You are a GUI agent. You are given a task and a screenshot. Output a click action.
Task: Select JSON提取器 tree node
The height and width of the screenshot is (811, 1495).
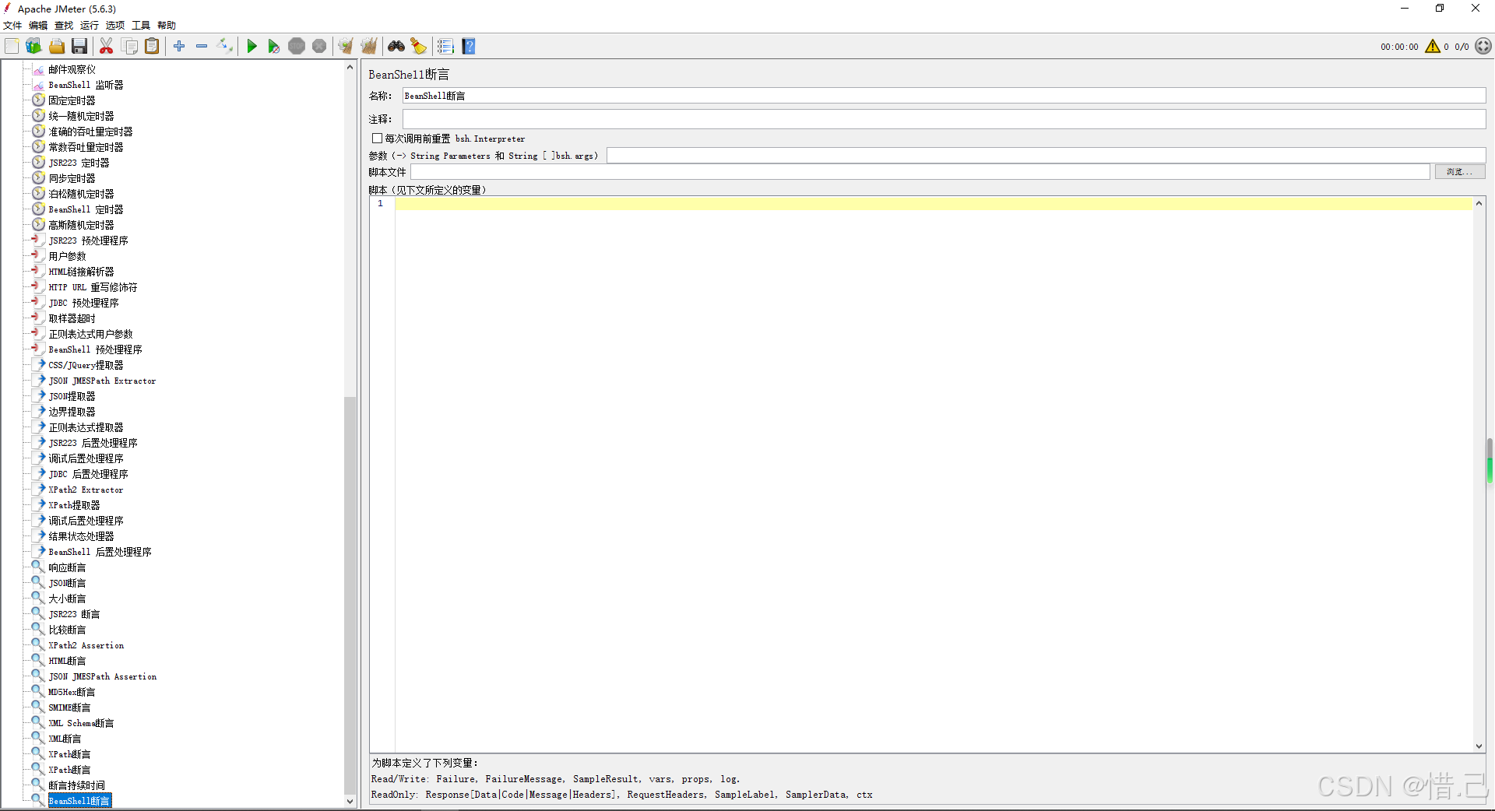(x=72, y=396)
